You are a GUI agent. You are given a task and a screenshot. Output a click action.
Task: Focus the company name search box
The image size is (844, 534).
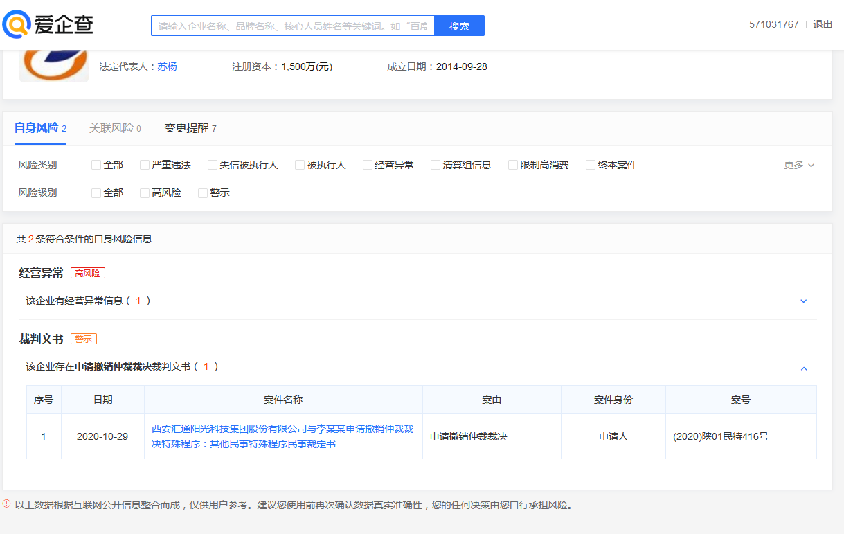click(293, 26)
